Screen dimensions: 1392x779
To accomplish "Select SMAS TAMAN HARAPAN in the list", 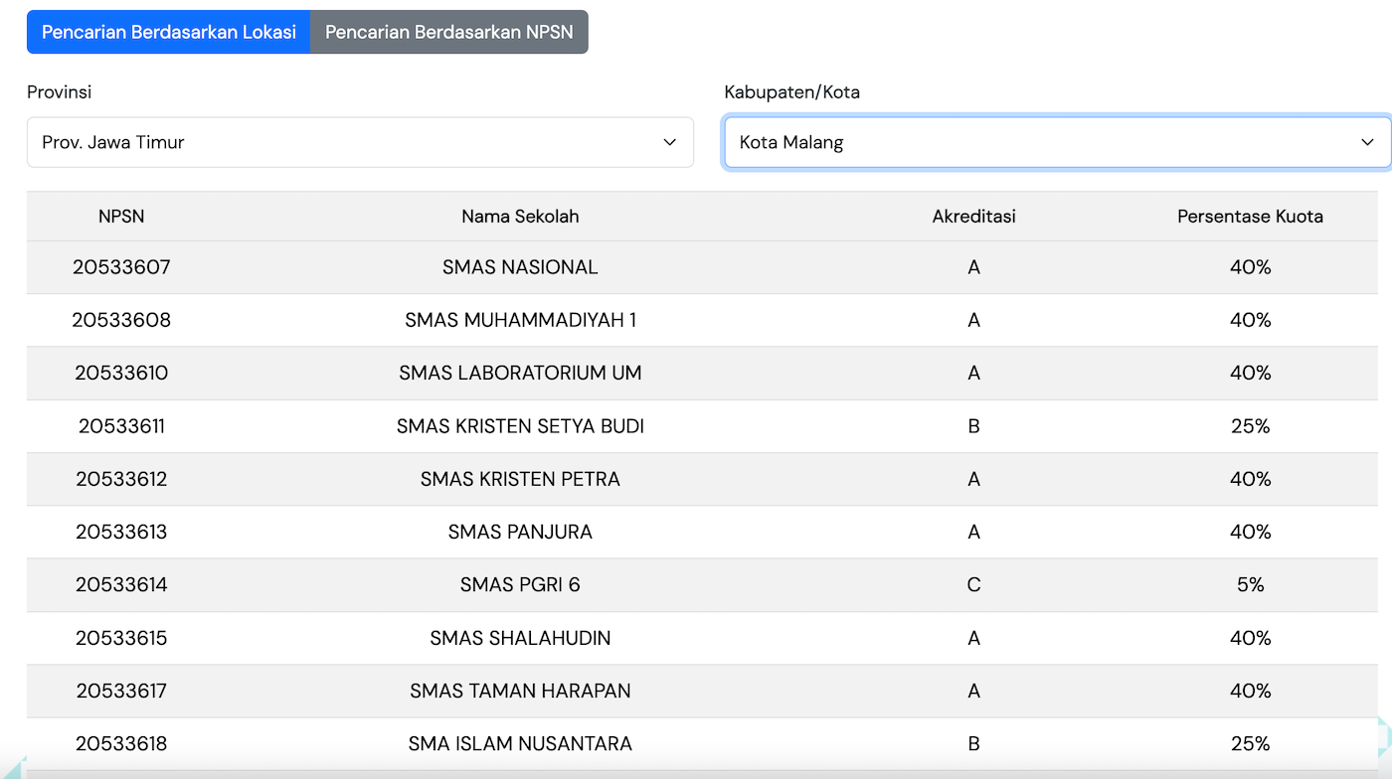I will (520, 691).
